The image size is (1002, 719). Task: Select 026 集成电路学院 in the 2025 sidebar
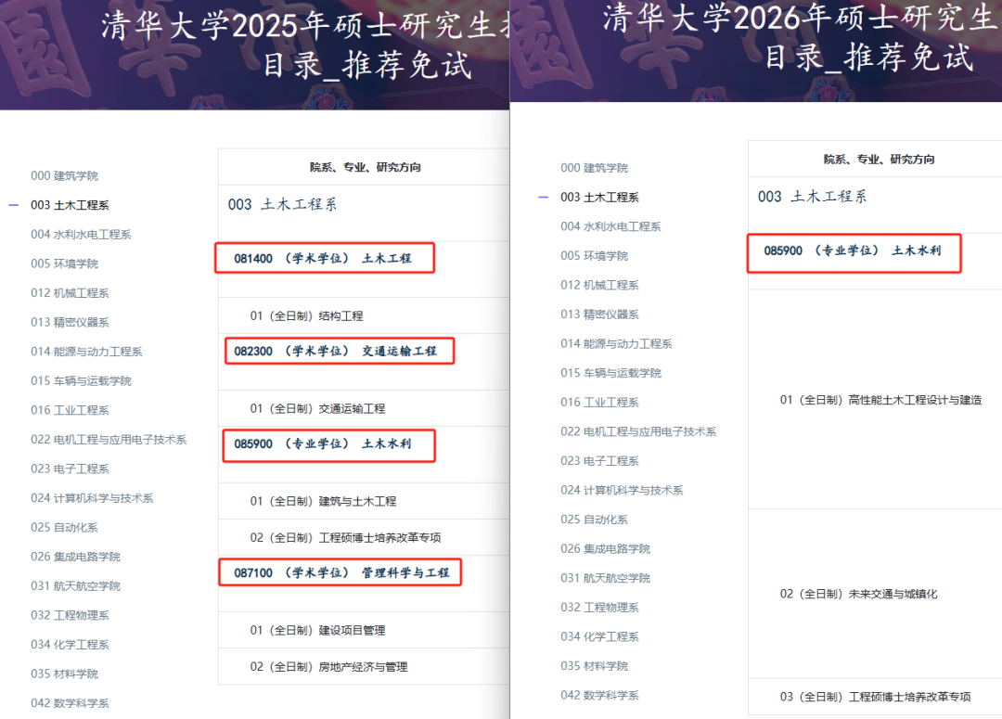[x=75, y=557]
